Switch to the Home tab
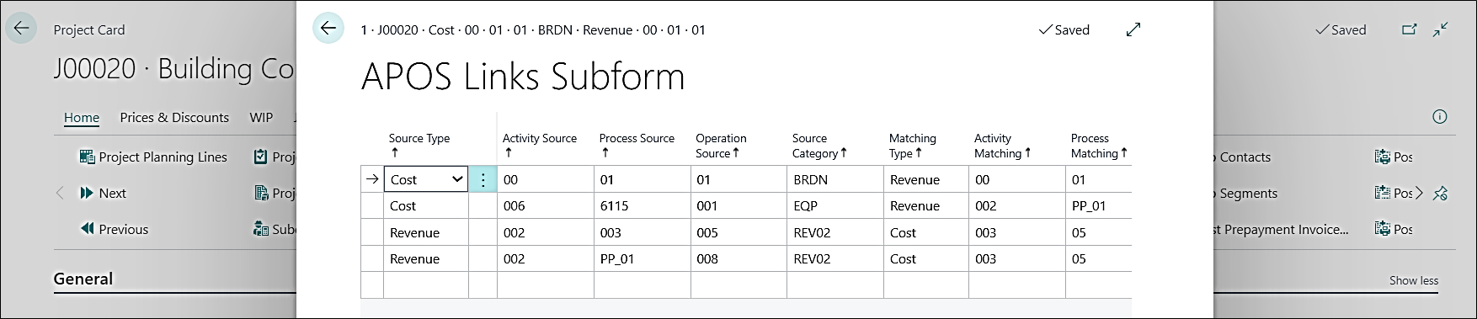 [x=82, y=118]
